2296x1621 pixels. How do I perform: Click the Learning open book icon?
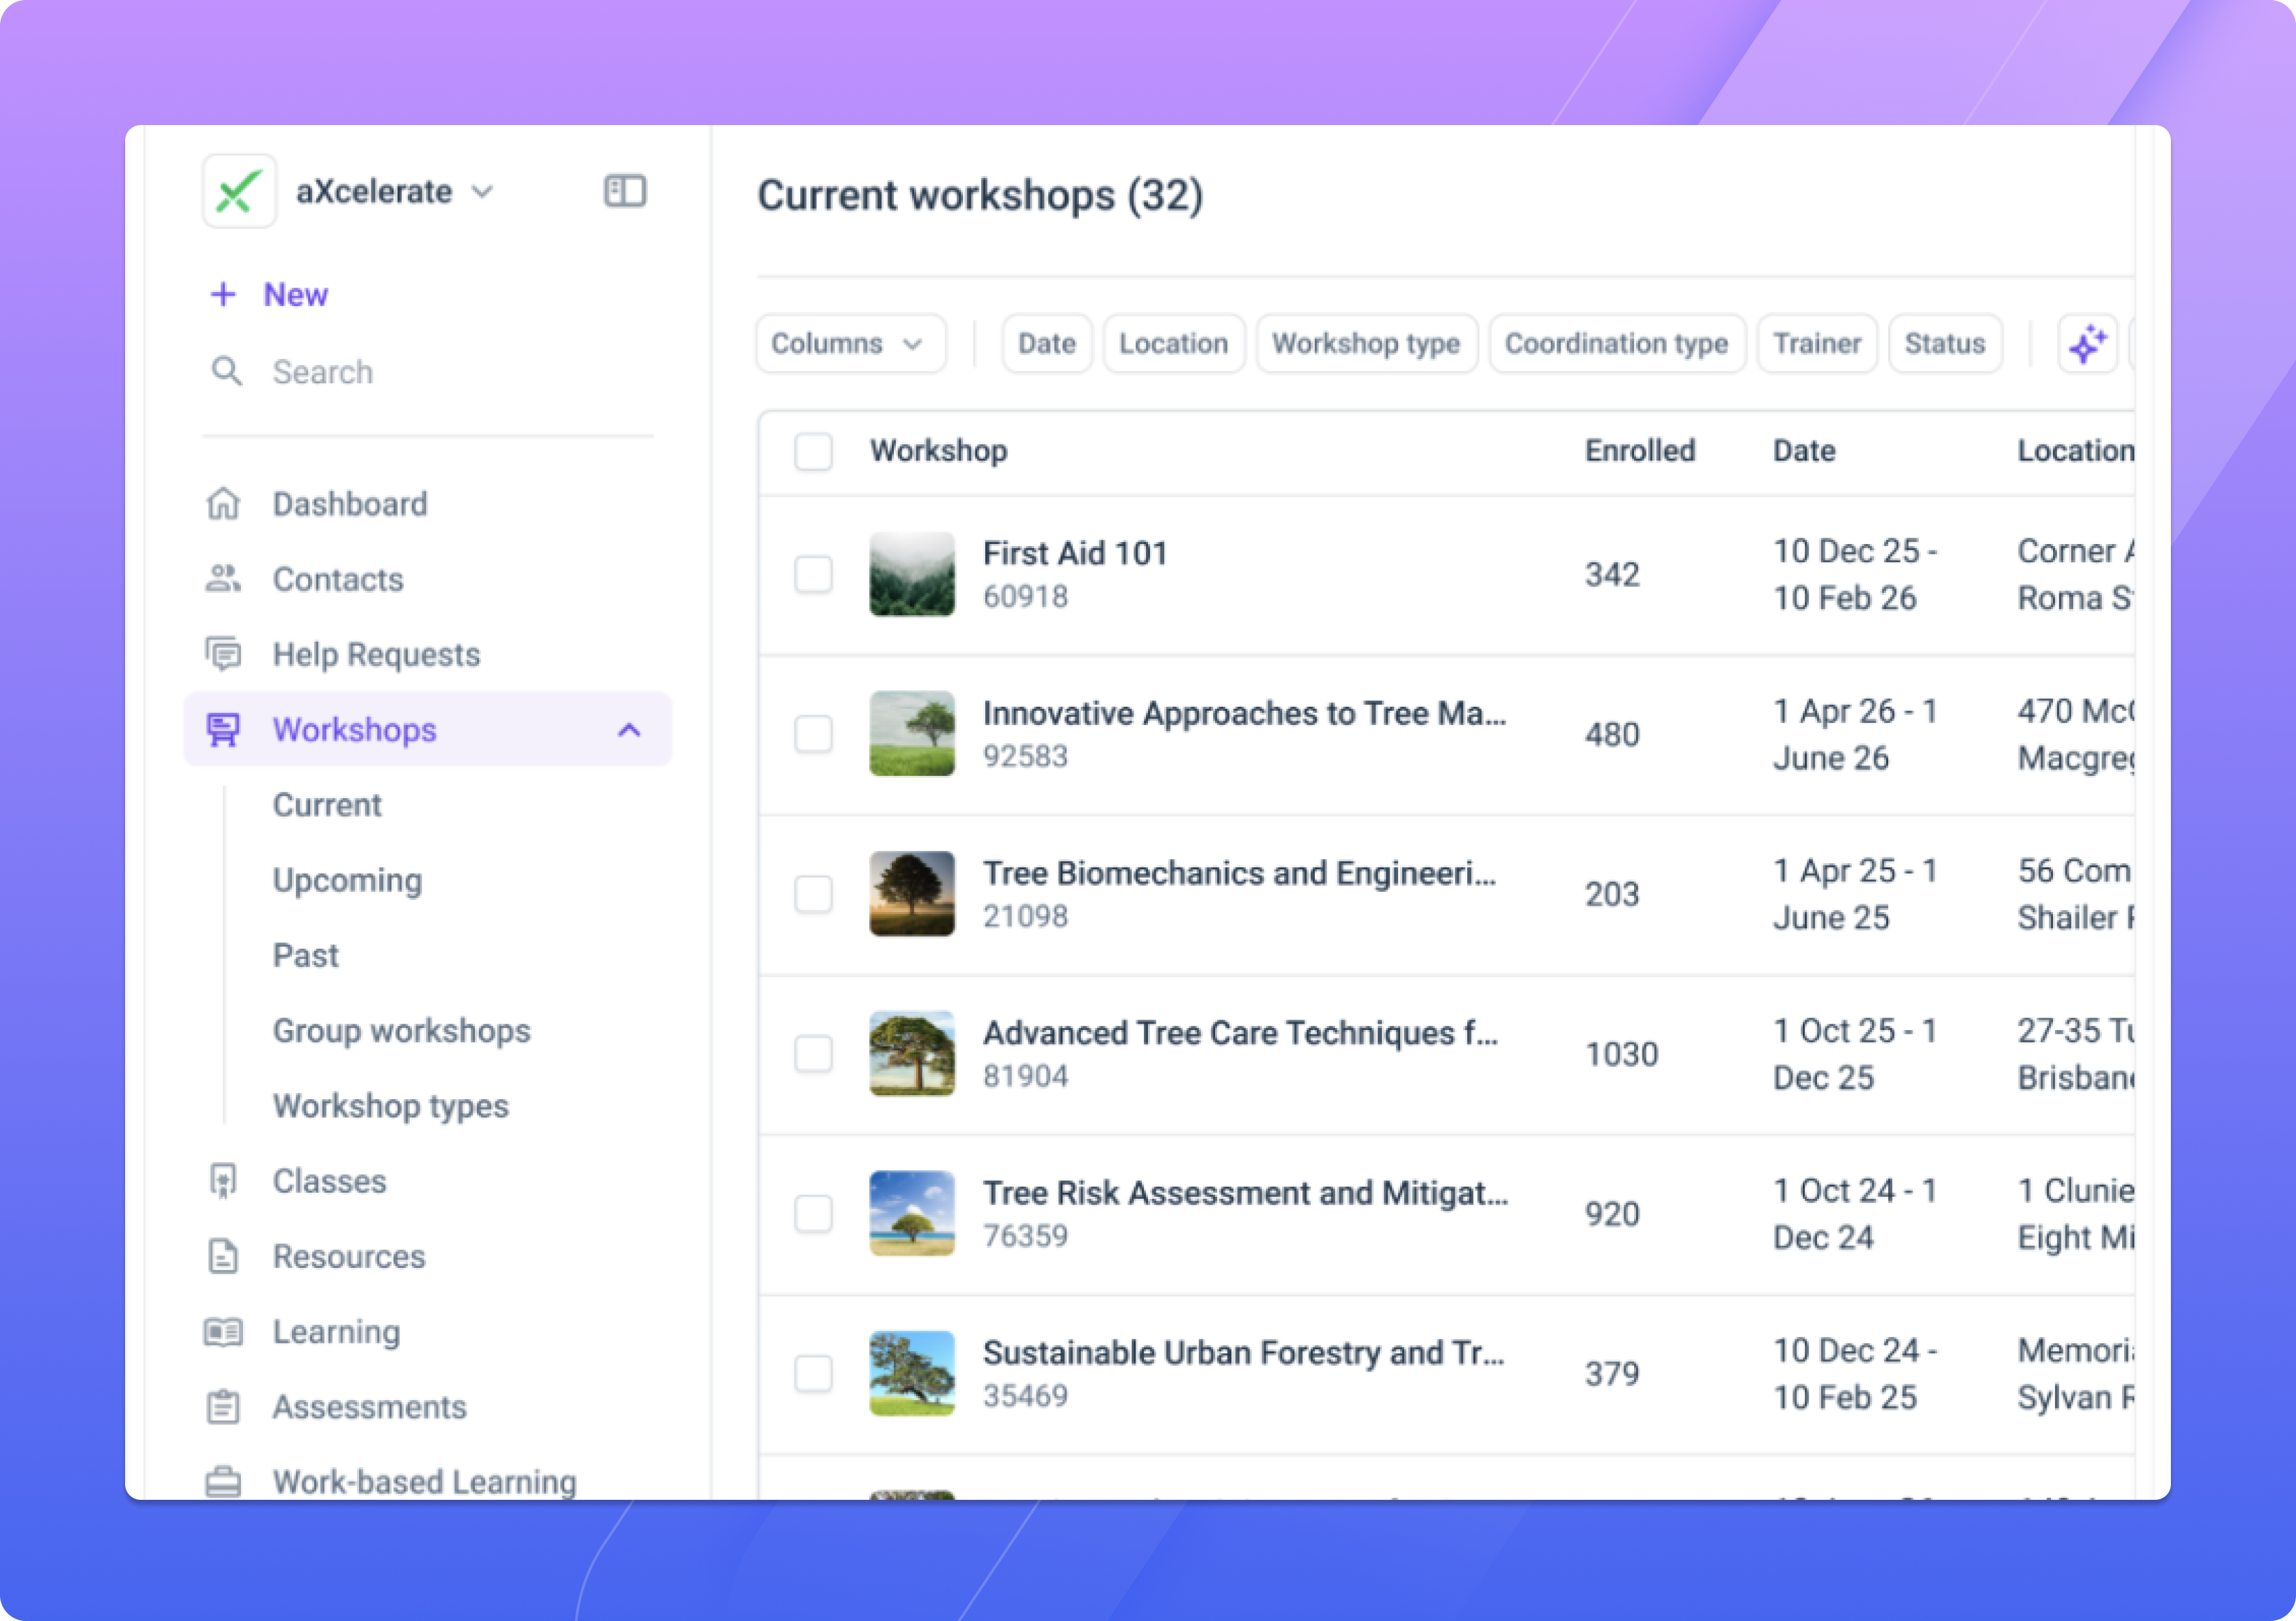[223, 1331]
